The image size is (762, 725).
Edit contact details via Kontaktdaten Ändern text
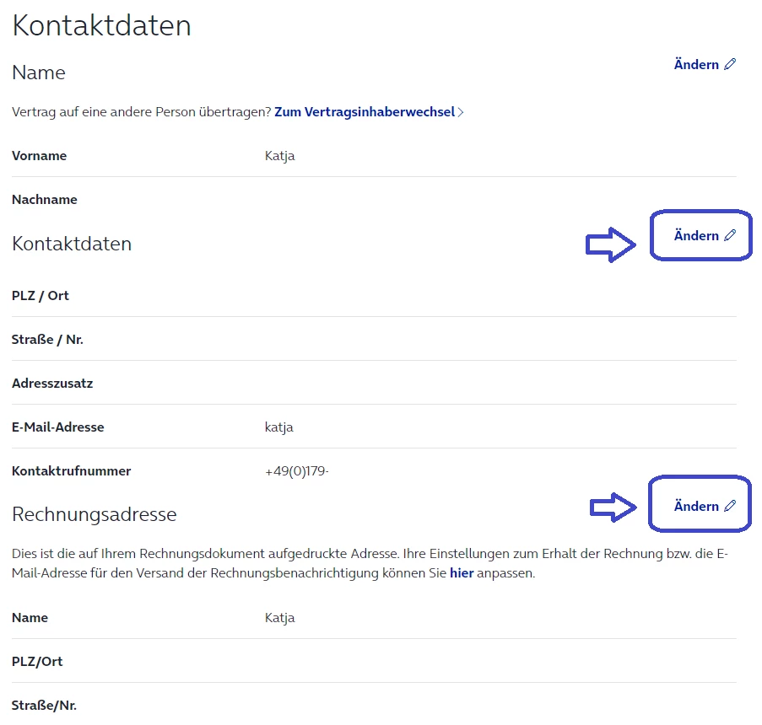coord(696,236)
